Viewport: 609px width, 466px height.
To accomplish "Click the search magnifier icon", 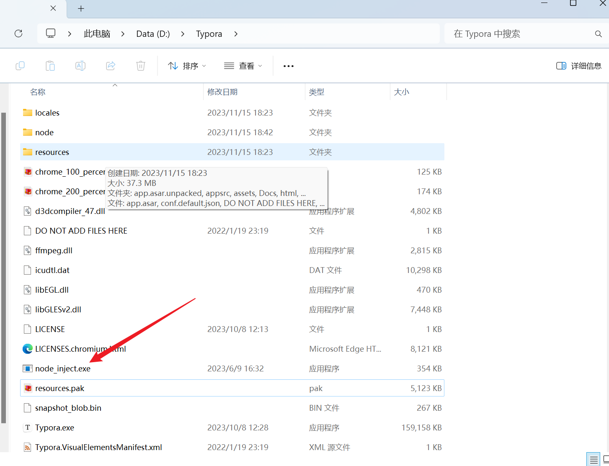I will coord(598,34).
